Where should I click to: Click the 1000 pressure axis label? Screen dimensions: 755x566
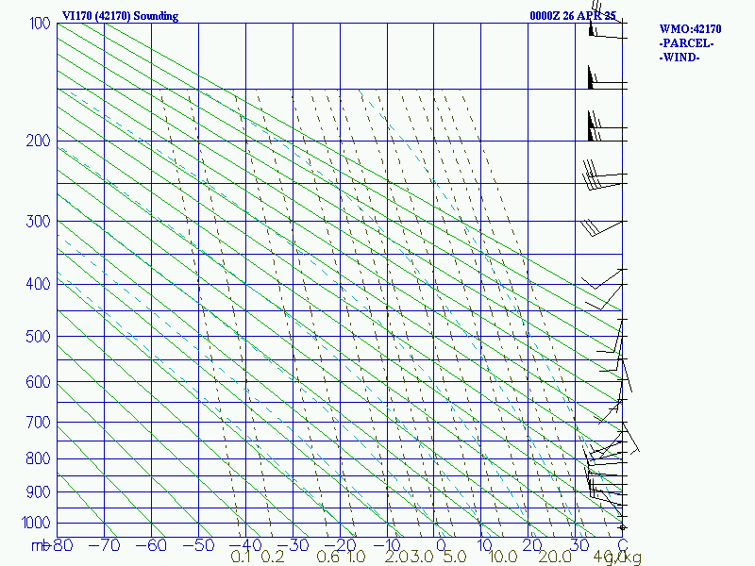pyautogui.click(x=36, y=523)
